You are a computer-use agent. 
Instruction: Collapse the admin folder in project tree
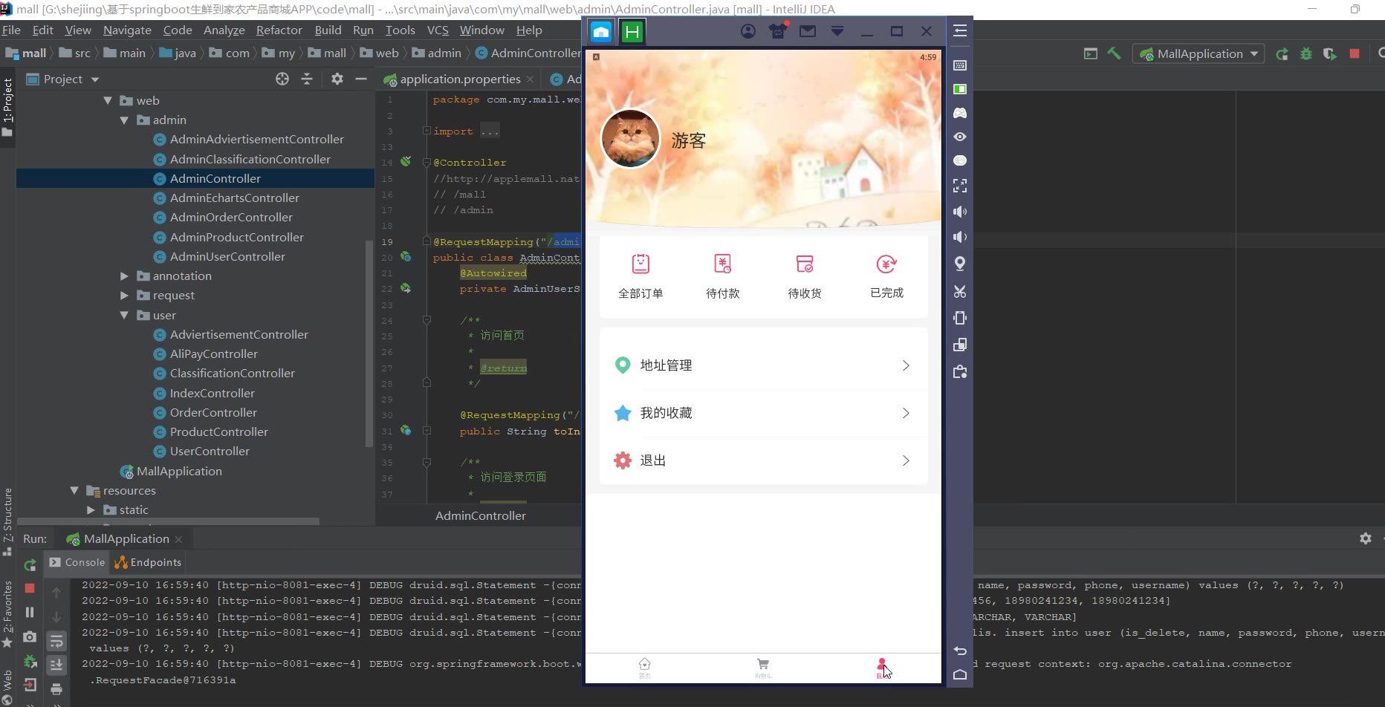tap(124, 120)
